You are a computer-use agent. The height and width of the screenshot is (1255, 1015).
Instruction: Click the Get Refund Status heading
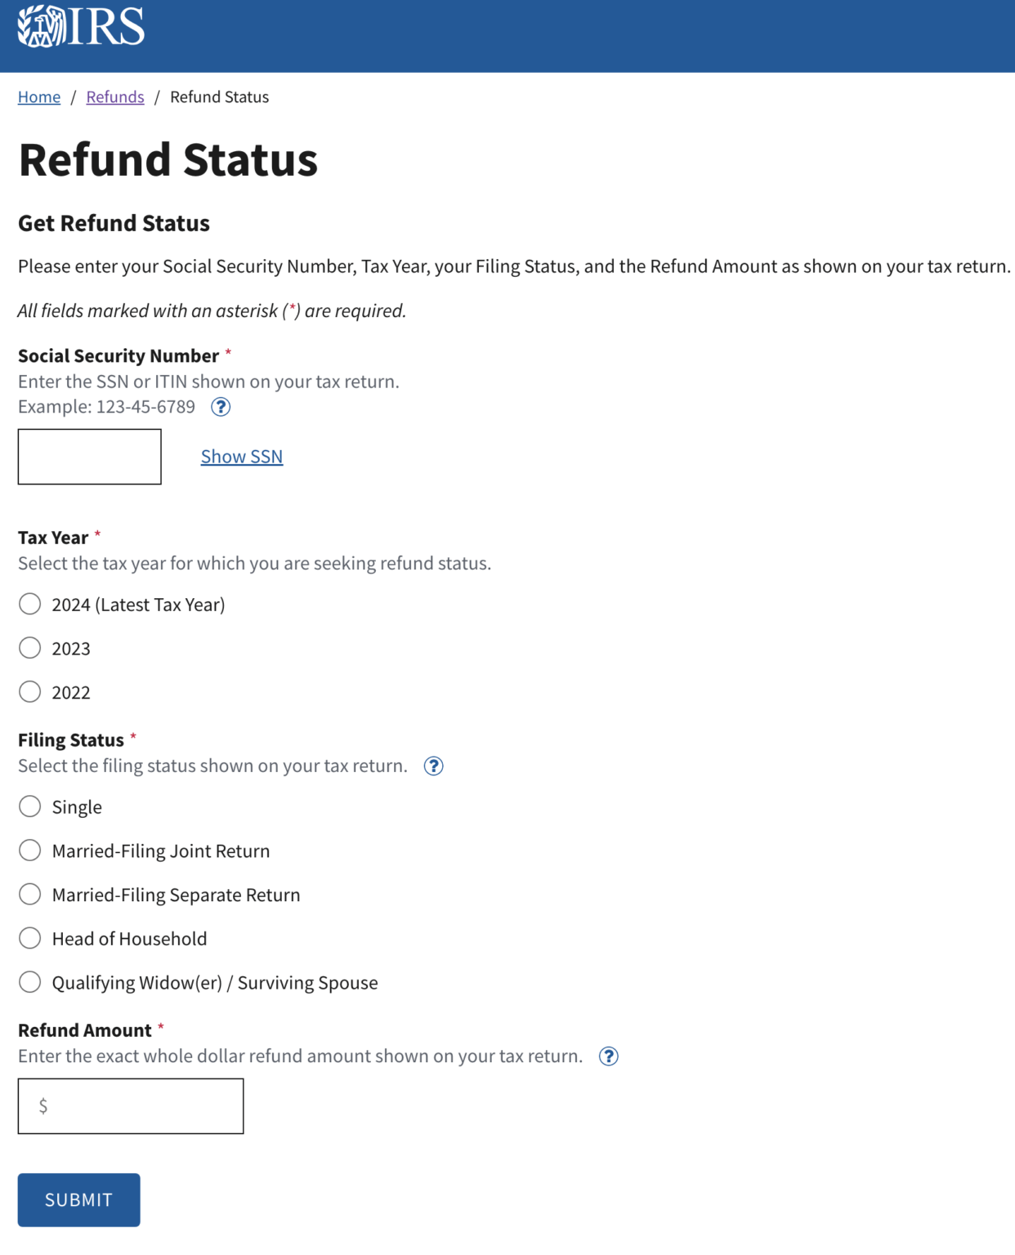pyautogui.click(x=114, y=222)
